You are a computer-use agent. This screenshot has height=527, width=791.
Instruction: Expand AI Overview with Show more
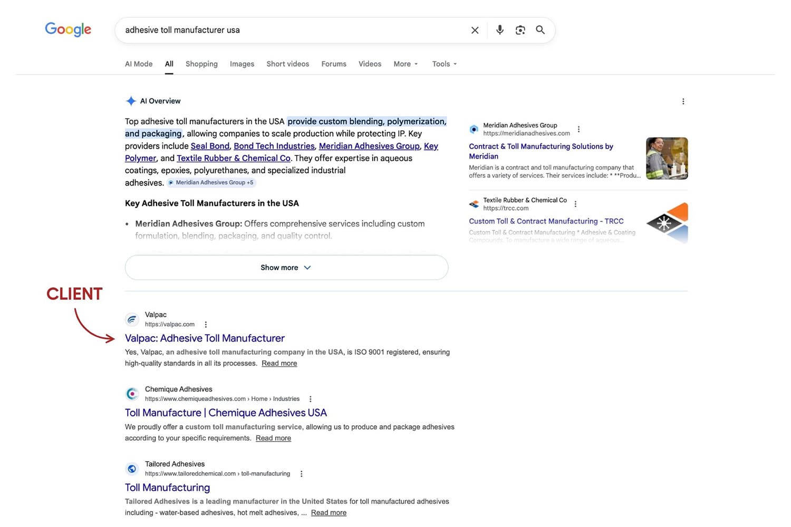coord(286,268)
